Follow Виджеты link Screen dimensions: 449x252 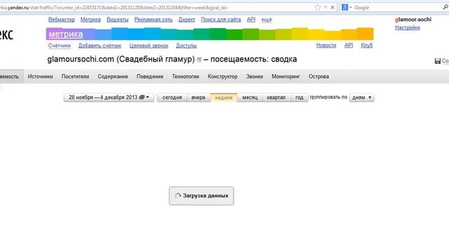(x=117, y=20)
